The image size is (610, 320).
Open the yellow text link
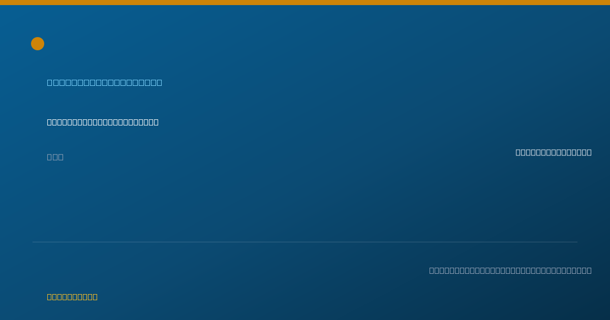click(x=72, y=297)
